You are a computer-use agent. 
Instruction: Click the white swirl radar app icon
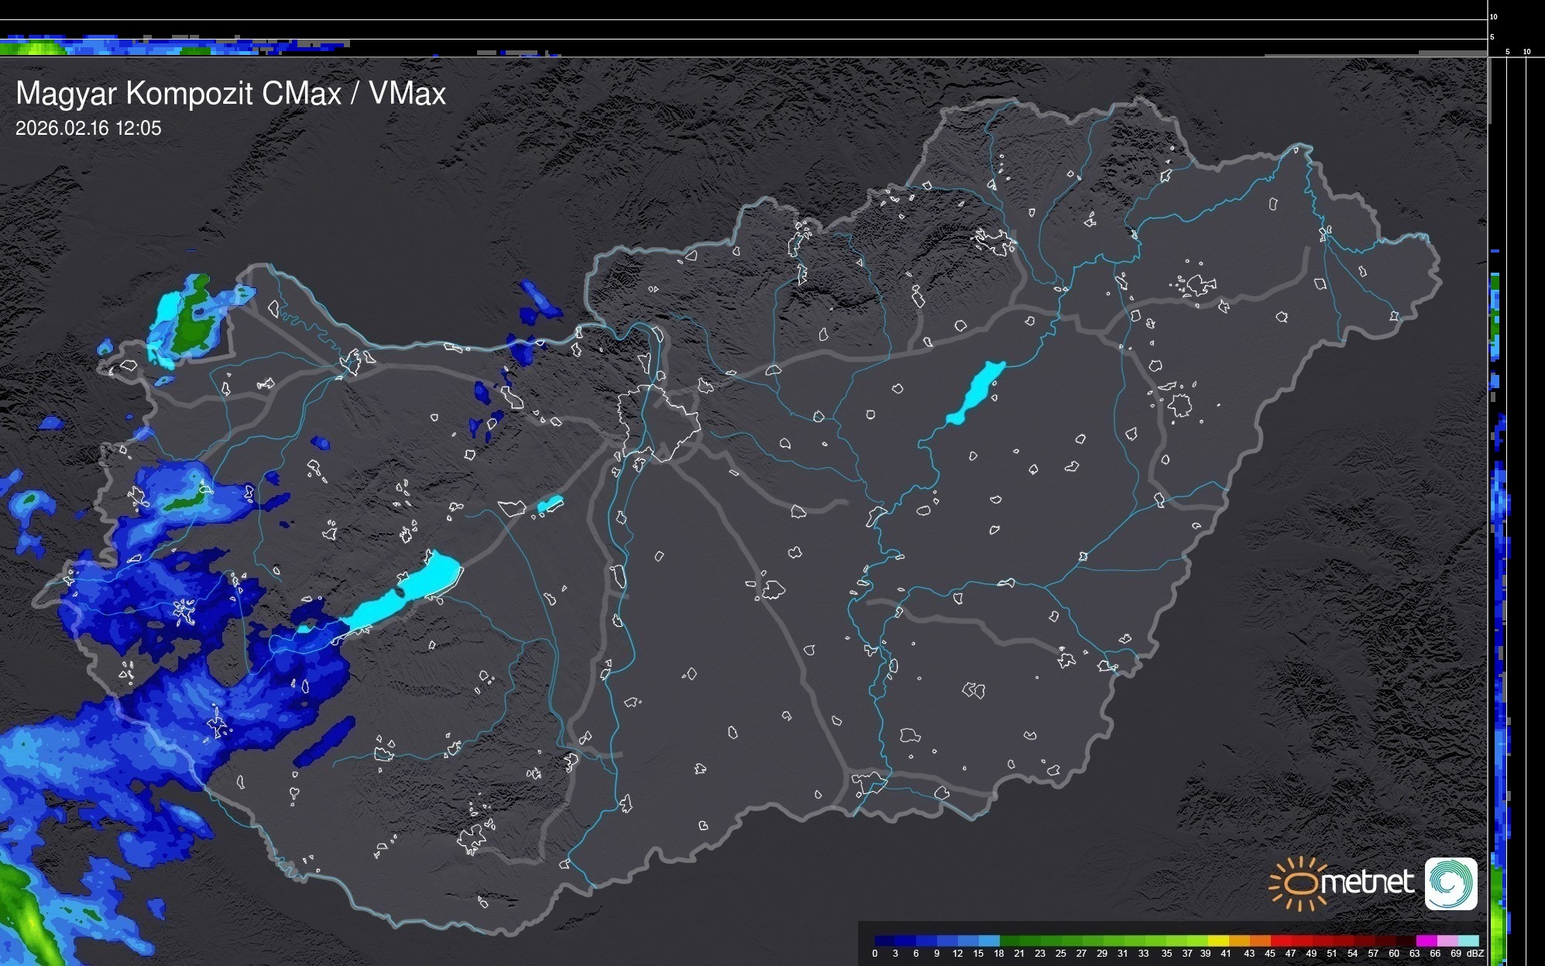[1451, 883]
